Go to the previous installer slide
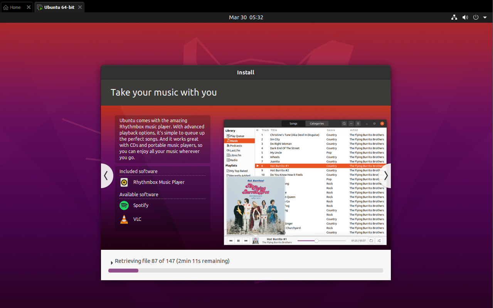493x308 pixels. pyautogui.click(x=106, y=176)
